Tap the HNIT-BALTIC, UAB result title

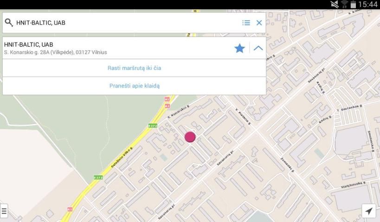click(x=29, y=44)
